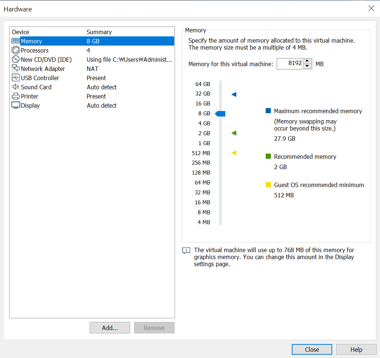
Task: Click the Add... button
Action: [110, 328]
